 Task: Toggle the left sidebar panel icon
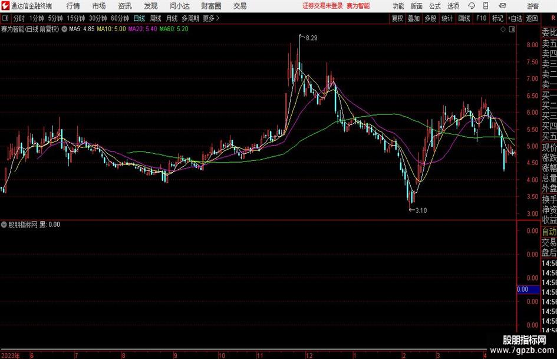(5, 18)
